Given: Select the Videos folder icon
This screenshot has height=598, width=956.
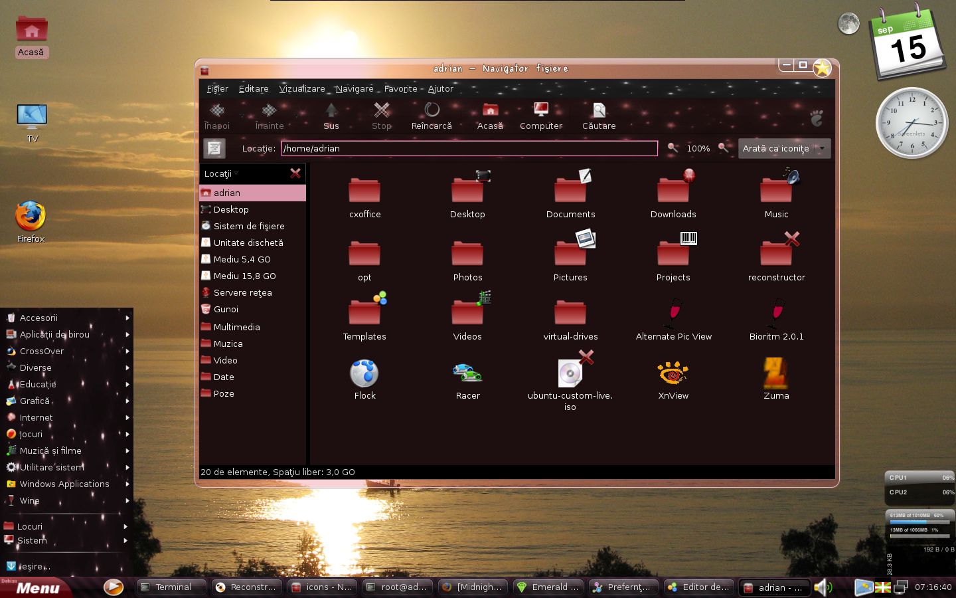Looking at the screenshot, I should coord(470,308).
